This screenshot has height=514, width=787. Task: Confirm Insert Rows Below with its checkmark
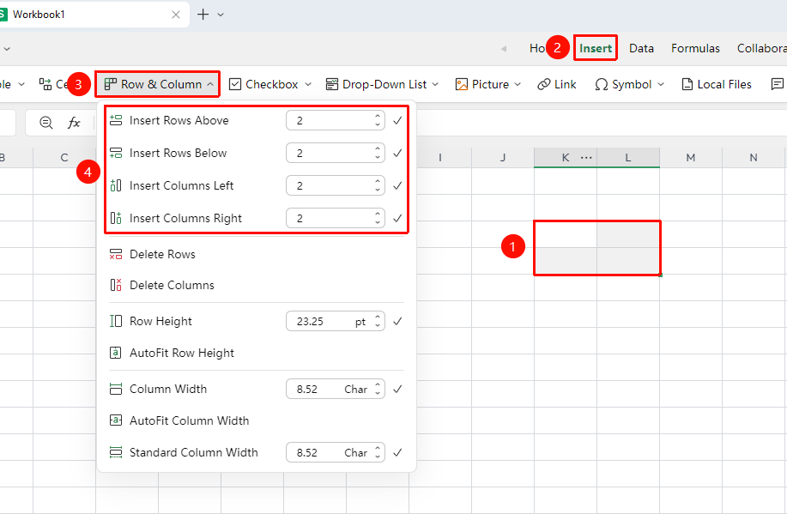397,153
